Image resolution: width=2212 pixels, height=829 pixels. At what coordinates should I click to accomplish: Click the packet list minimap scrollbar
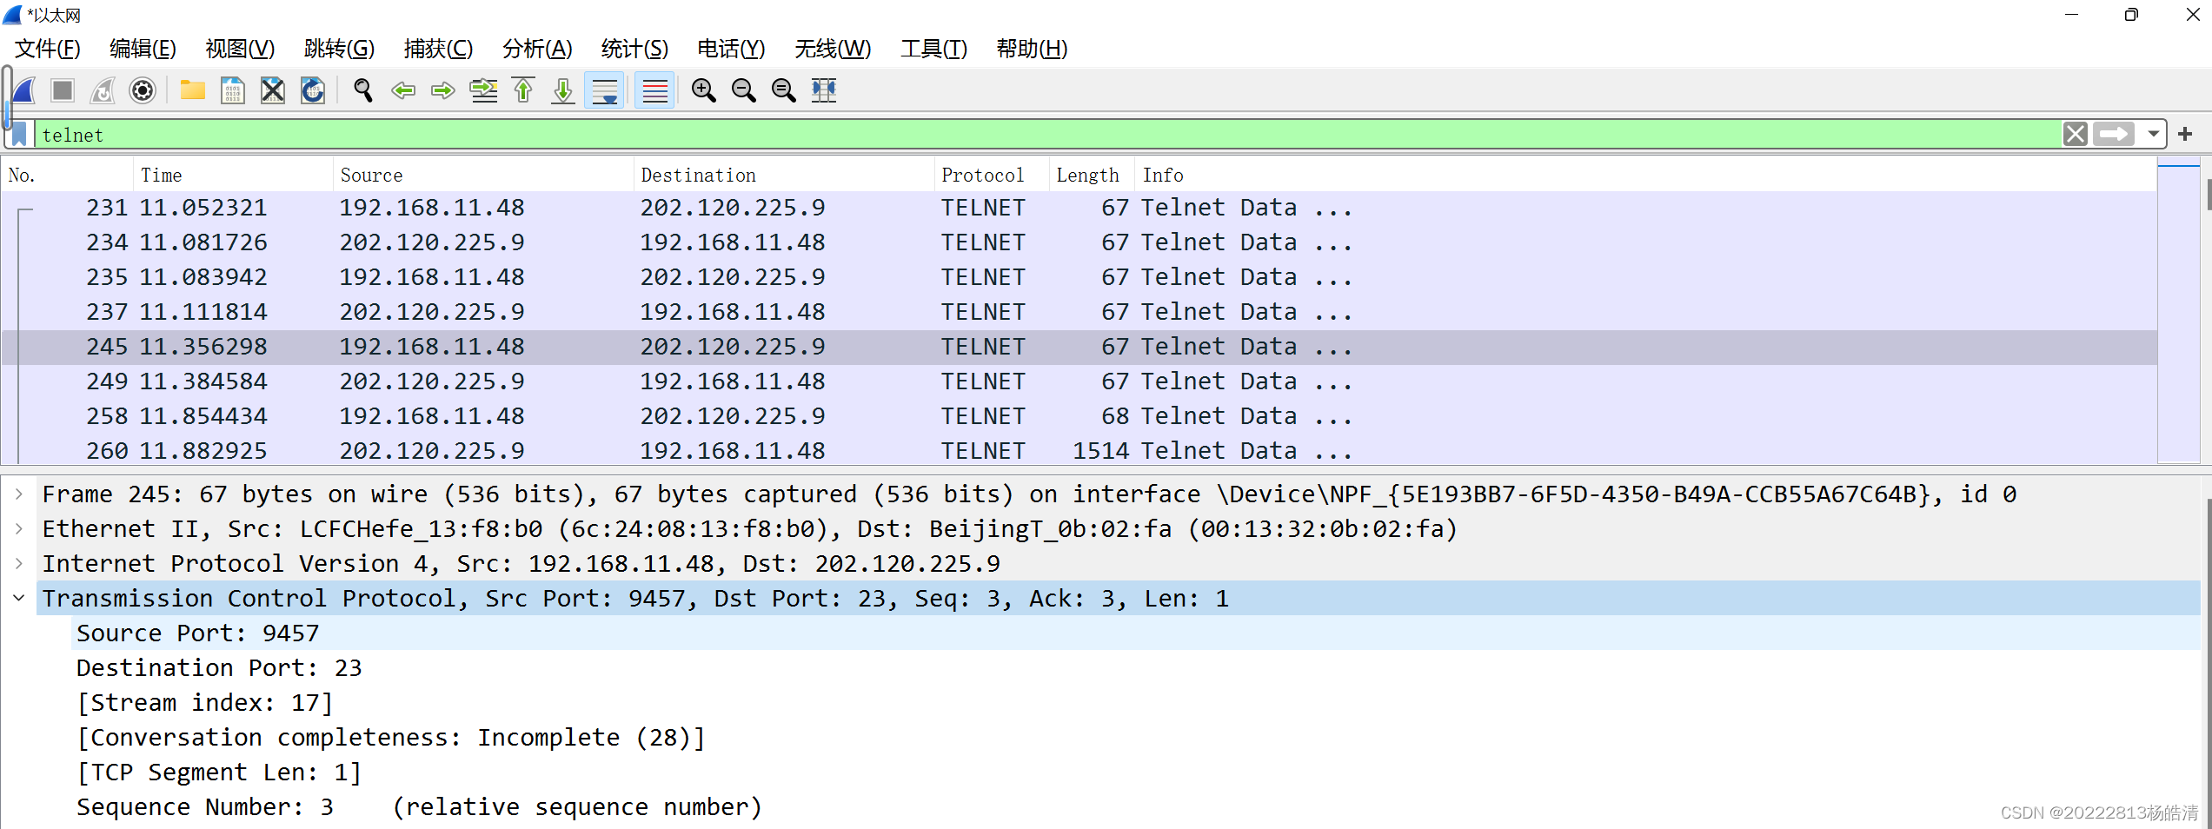(2179, 311)
